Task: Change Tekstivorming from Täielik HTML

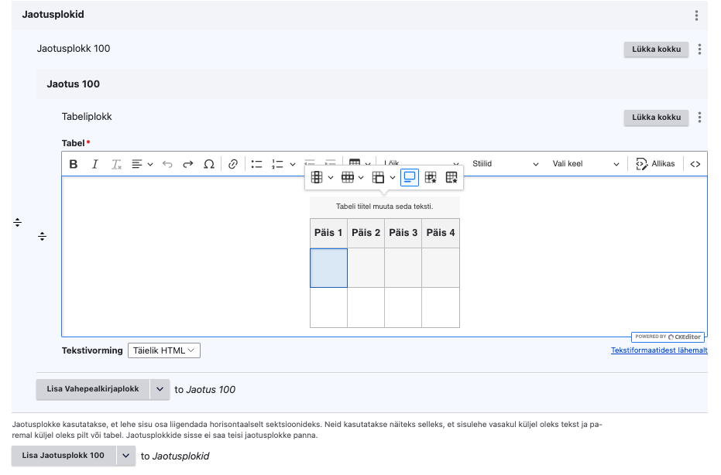Action: (163, 350)
